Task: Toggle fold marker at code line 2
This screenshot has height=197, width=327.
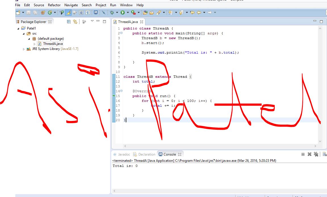Action: [121, 33]
